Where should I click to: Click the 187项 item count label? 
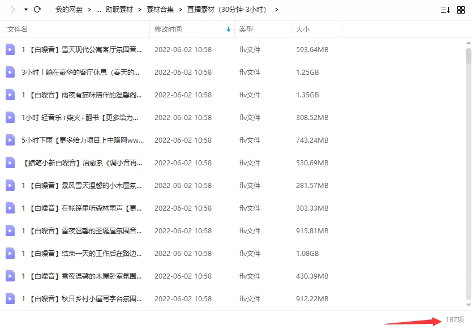[x=456, y=321]
